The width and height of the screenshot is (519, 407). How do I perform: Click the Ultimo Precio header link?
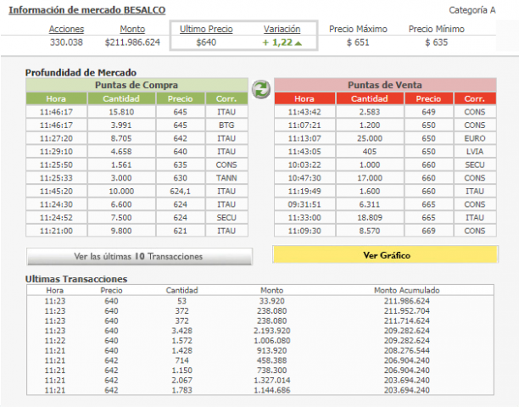click(206, 29)
